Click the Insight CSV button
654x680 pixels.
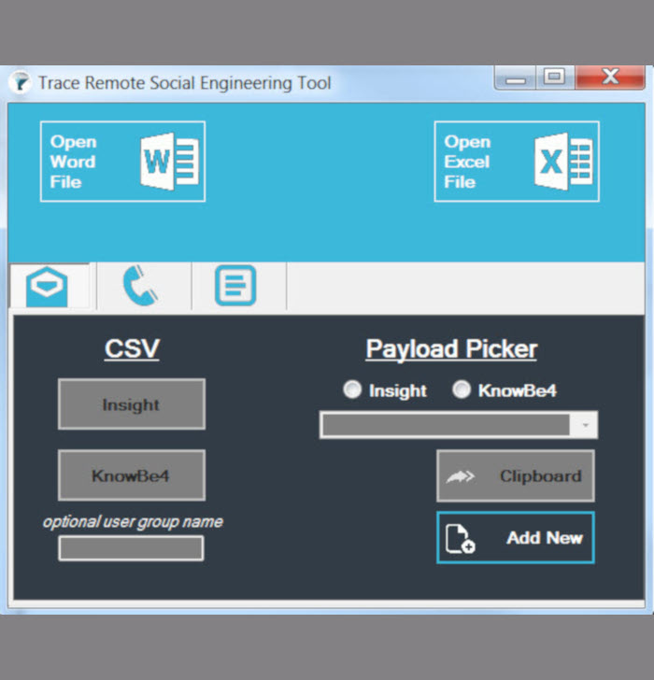pos(132,404)
